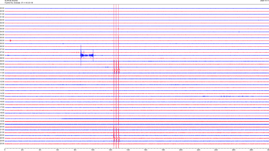The height and width of the screenshot is (151, 269).
Task: Select the 08:30 time row label
Action: click(x=2, y=58)
